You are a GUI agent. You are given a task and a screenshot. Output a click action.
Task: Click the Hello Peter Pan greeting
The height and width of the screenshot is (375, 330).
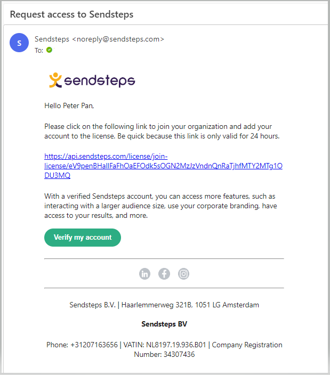(69, 105)
